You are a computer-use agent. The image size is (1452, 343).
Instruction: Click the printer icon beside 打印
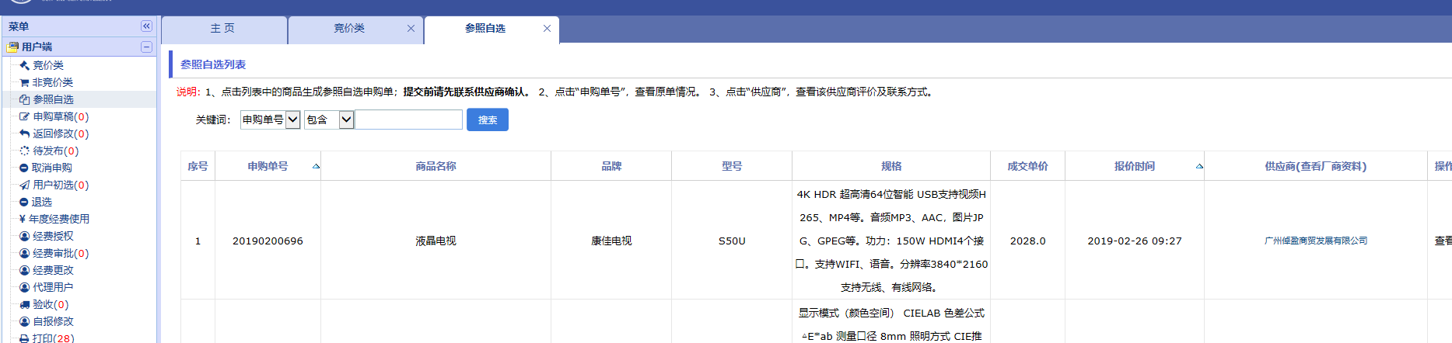coord(25,338)
